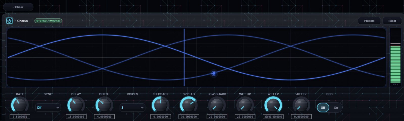
Task: Click the FEEDBACK label
Action: tap(161, 94)
